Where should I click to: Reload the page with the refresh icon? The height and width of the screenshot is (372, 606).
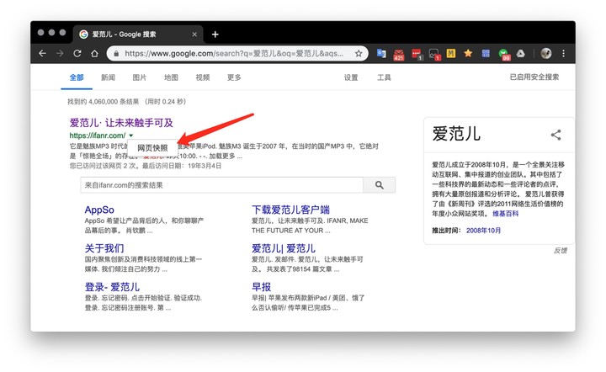click(x=77, y=53)
